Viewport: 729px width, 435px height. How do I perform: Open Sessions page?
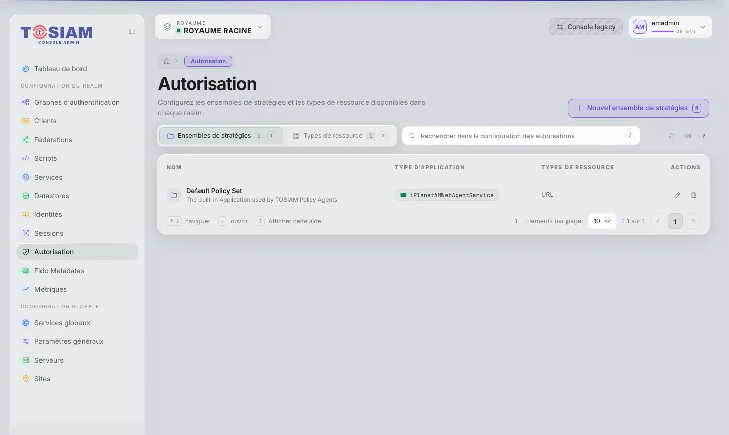click(x=77, y=233)
